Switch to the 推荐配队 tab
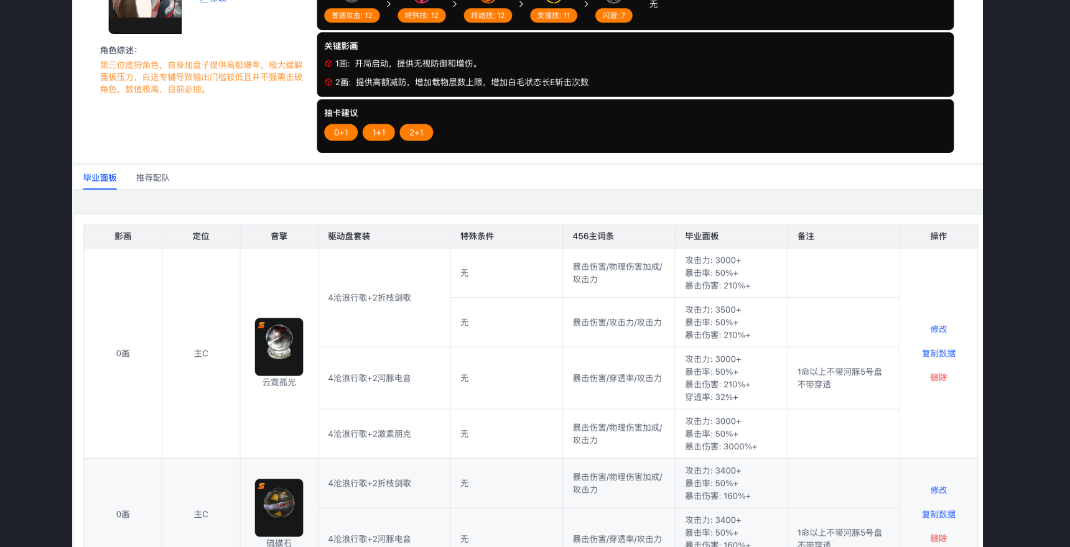 [152, 178]
